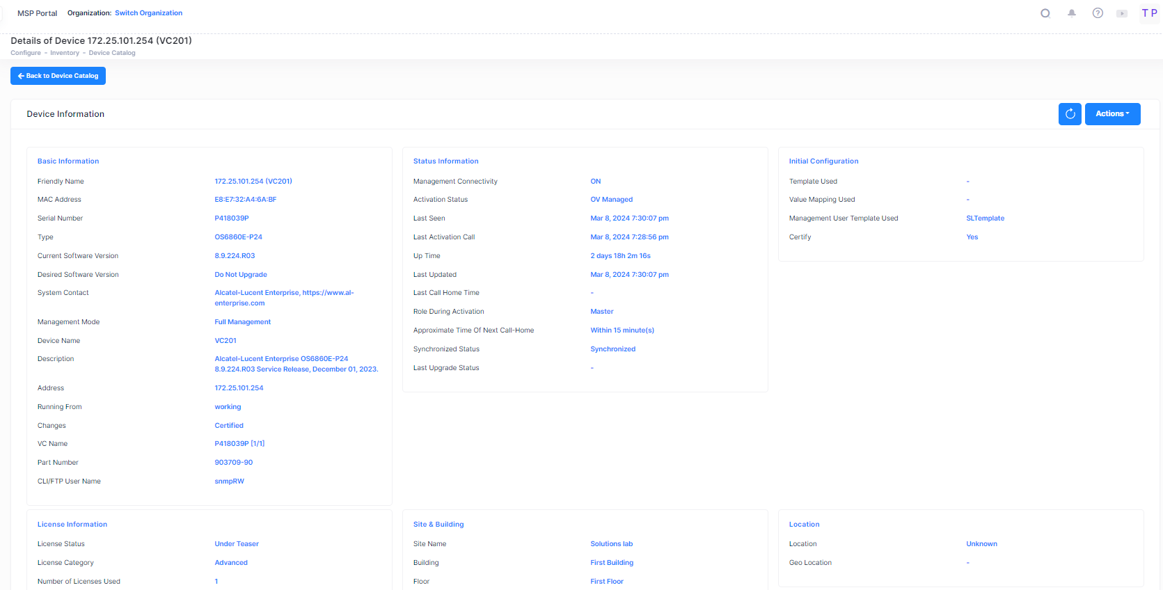Screen dimensions: 1163x590
Task: Expand the Actions dropdown
Action: coord(1112,114)
